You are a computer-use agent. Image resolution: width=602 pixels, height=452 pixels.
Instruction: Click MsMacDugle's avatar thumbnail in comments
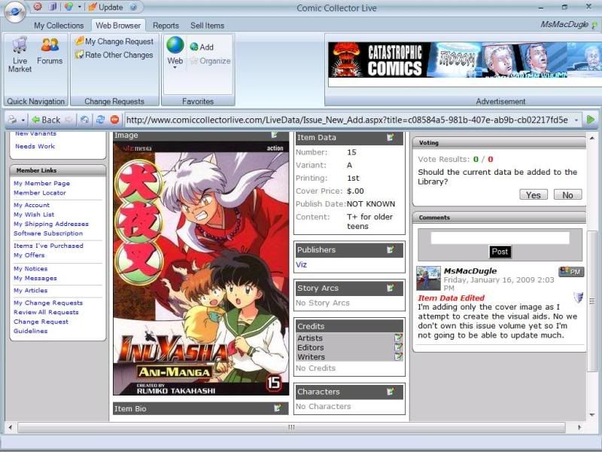[x=428, y=278]
